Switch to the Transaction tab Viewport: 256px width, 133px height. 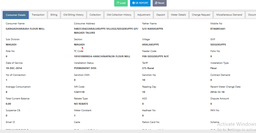[38, 15]
